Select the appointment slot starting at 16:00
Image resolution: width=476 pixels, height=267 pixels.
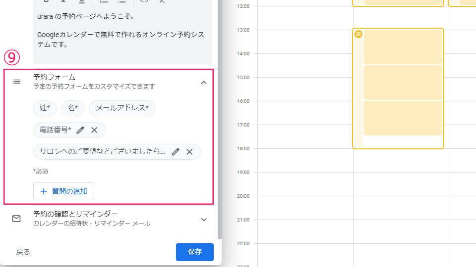pyautogui.click(x=403, y=118)
